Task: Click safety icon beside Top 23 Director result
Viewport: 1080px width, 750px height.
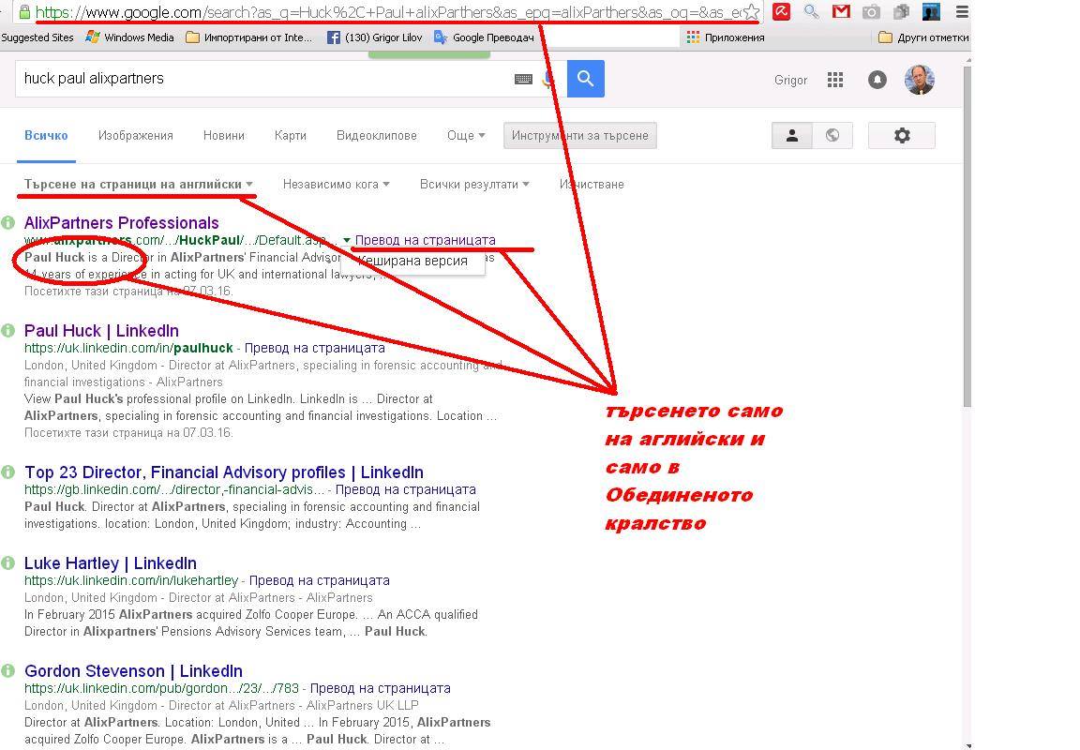Action: 7,472
